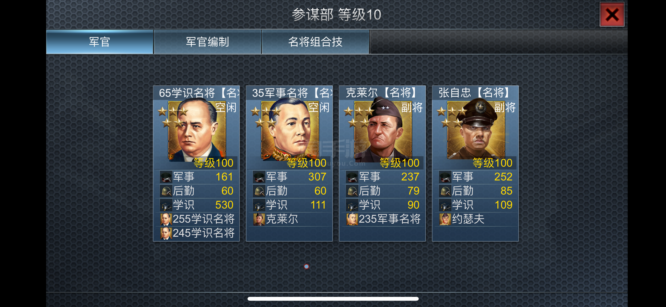Viewport: 666px width, 307px height.
Task: Click 约瑟夫 deputy icon in 张自忠 card
Action: coord(445,219)
